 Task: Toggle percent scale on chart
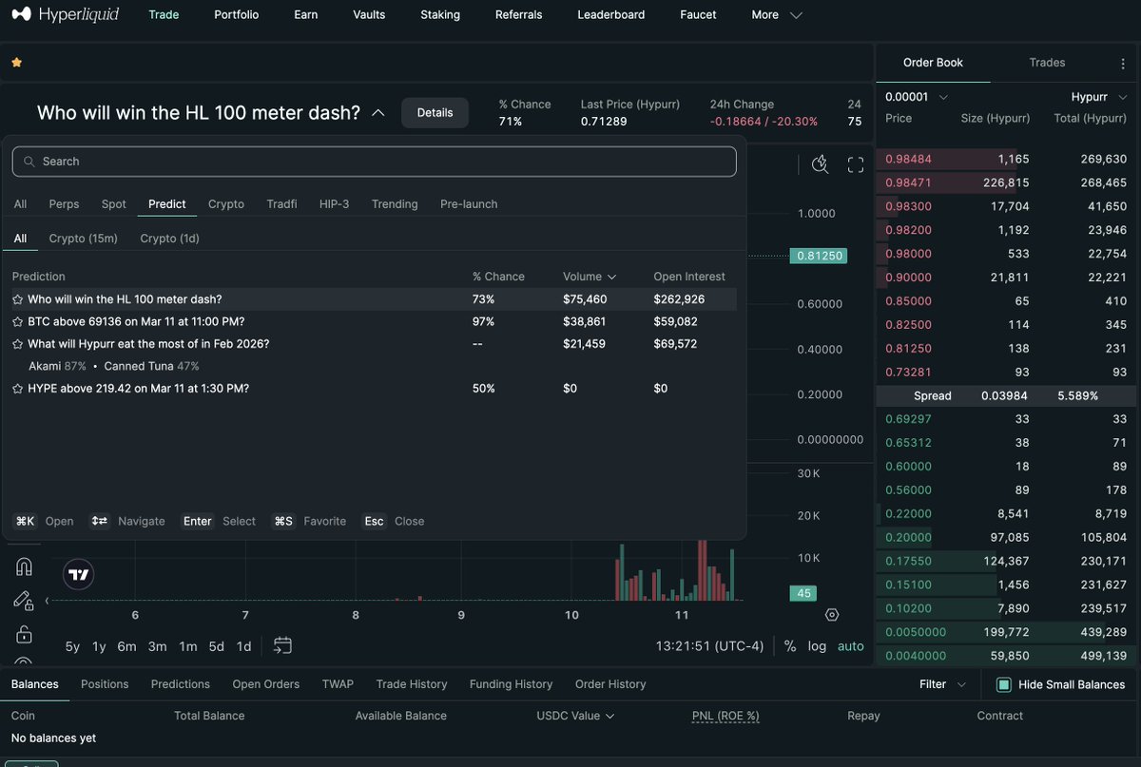(x=790, y=646)
